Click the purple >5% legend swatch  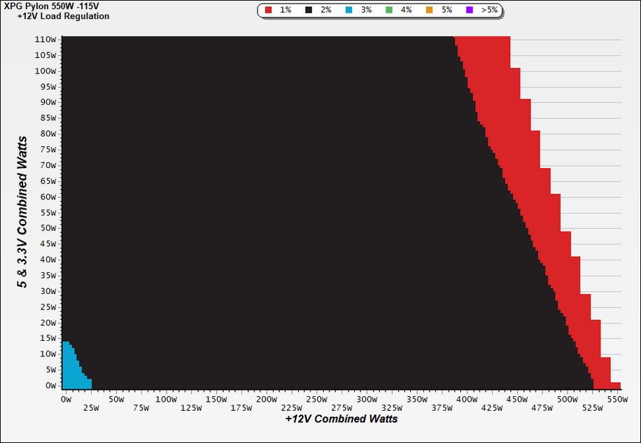470,10
